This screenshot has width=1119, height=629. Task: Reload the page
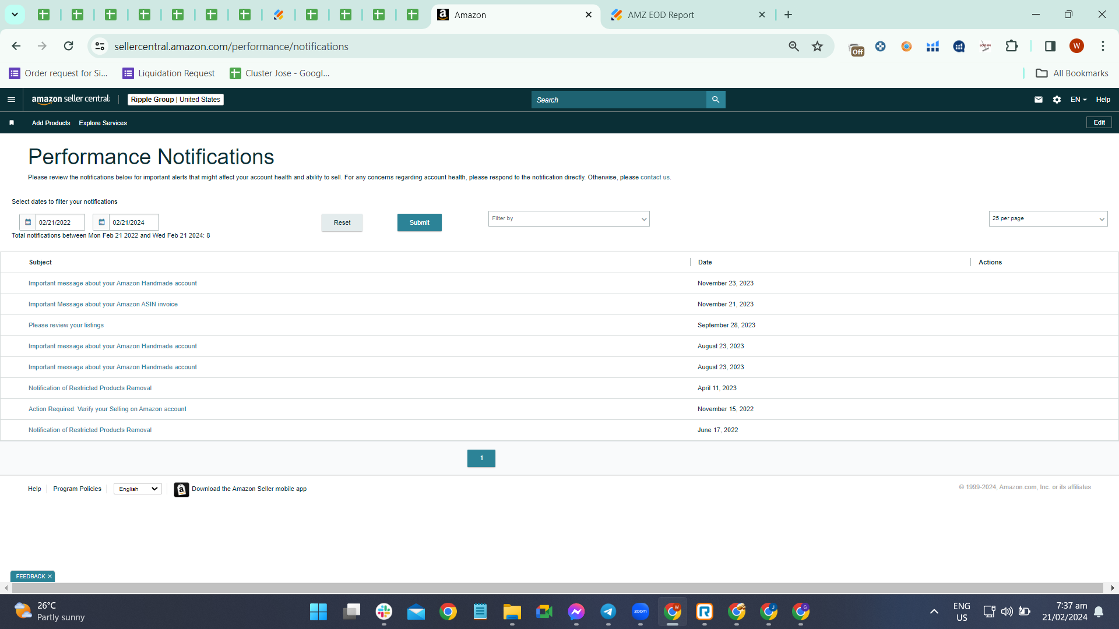(69, 46)
